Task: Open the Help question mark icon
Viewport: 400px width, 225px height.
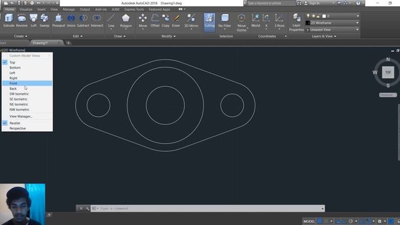Action: click(358, 3)
